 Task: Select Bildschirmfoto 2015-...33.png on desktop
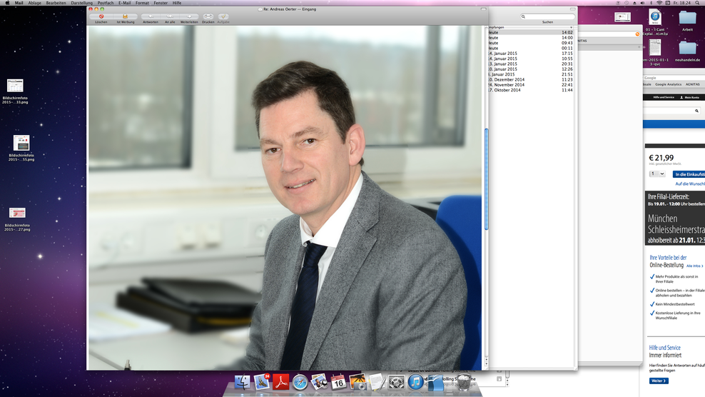click(x=15, y=91)
